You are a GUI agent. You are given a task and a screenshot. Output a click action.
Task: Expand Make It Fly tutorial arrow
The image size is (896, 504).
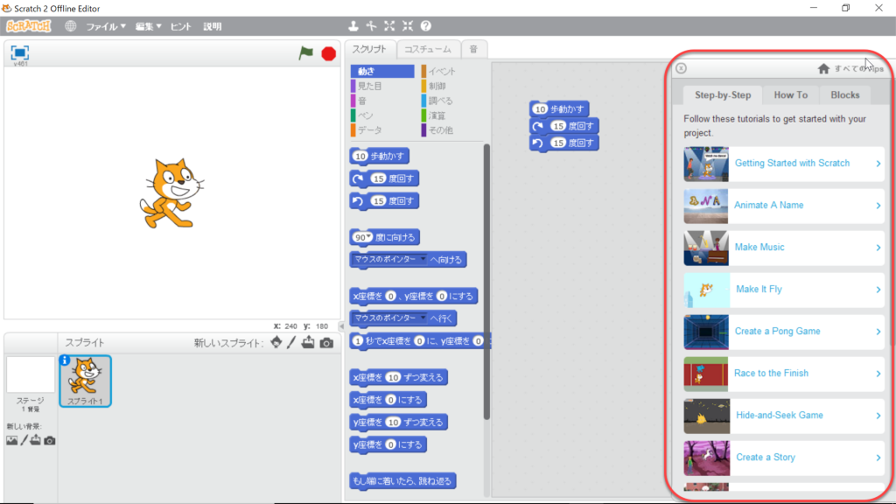point(878,290)
